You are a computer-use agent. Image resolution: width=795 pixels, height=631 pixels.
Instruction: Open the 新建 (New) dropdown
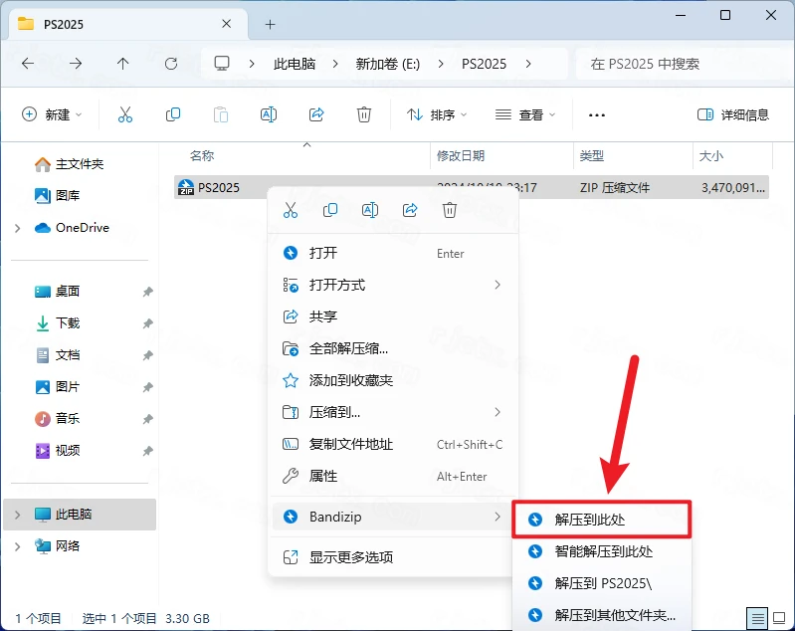click(52, 114)
